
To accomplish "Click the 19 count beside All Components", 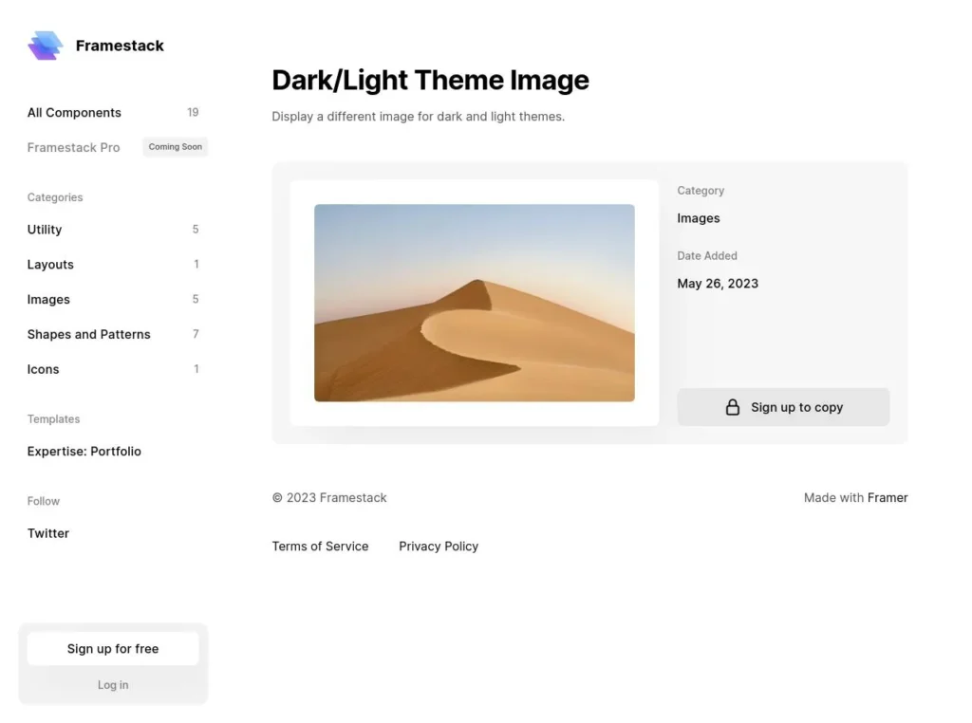I will [x=193, y=113].
